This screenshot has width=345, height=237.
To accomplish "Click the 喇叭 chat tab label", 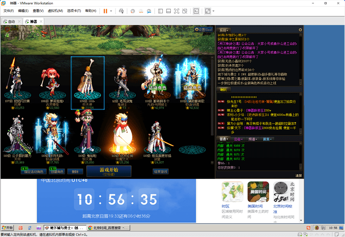I will coord(223,90).
